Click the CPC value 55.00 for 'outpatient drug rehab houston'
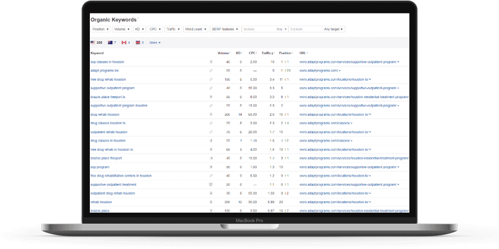 point(253,193)
